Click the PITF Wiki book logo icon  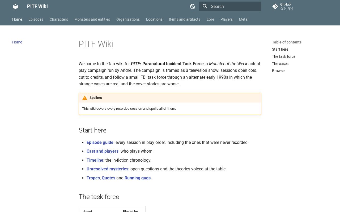15,6
